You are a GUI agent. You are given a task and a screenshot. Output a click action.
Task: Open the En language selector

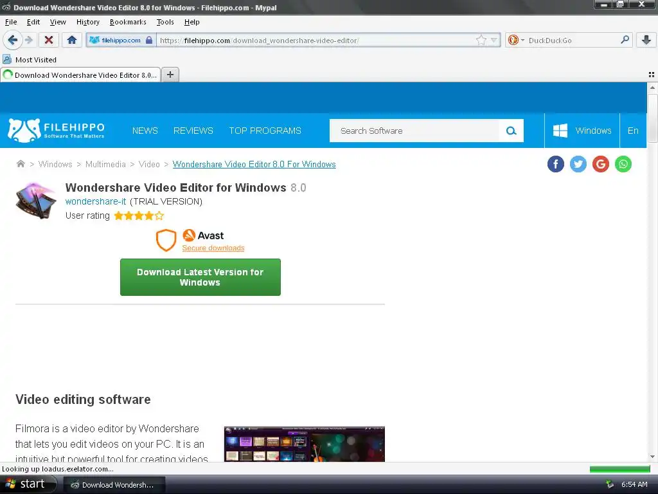[x=633, y=131]
